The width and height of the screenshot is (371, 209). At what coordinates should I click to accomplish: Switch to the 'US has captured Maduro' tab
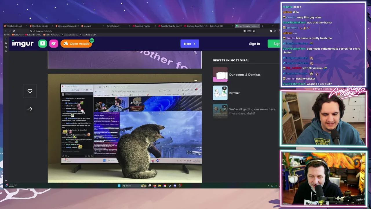[x=67, y=26]
